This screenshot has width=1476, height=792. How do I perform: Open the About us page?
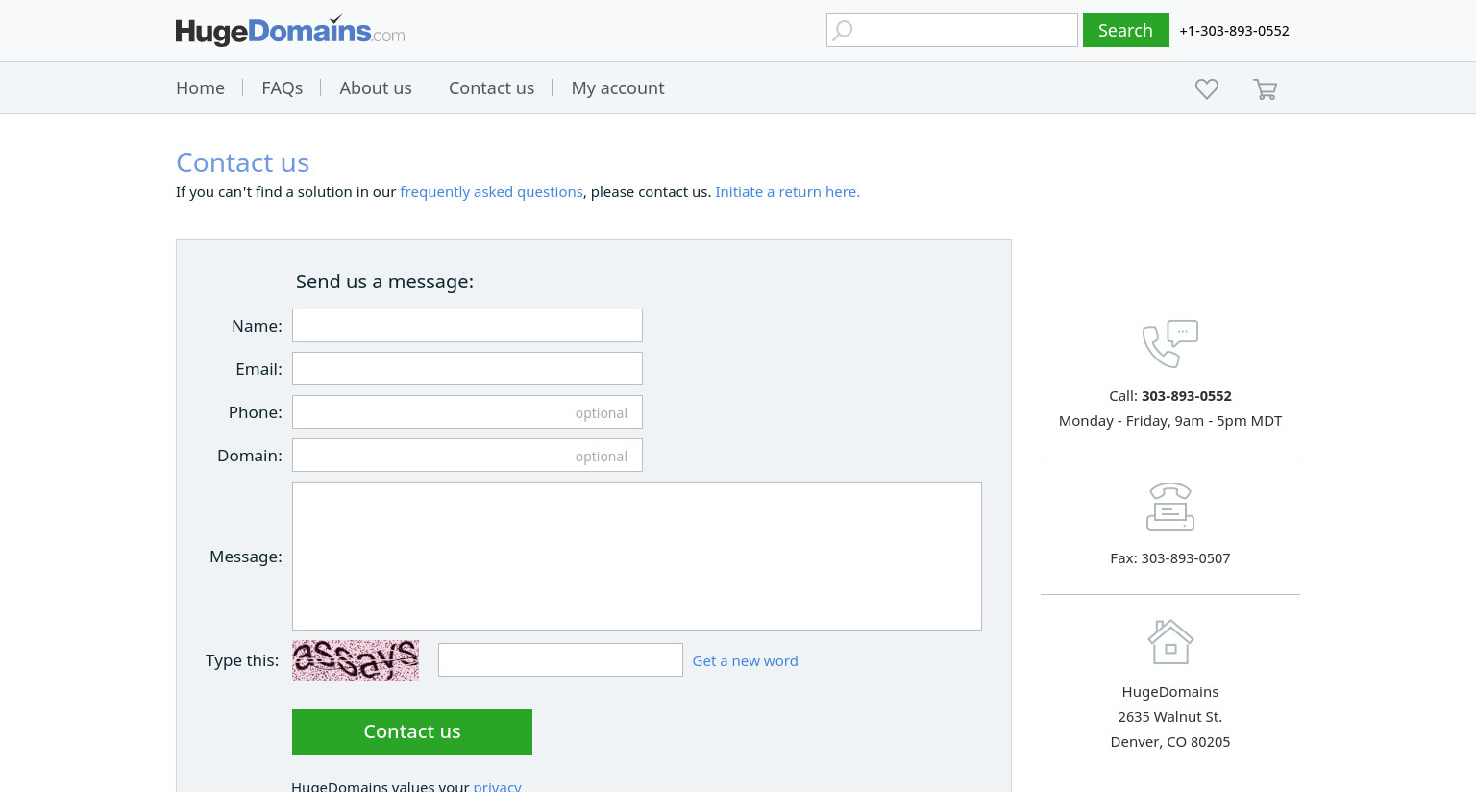tap(376, 87)
